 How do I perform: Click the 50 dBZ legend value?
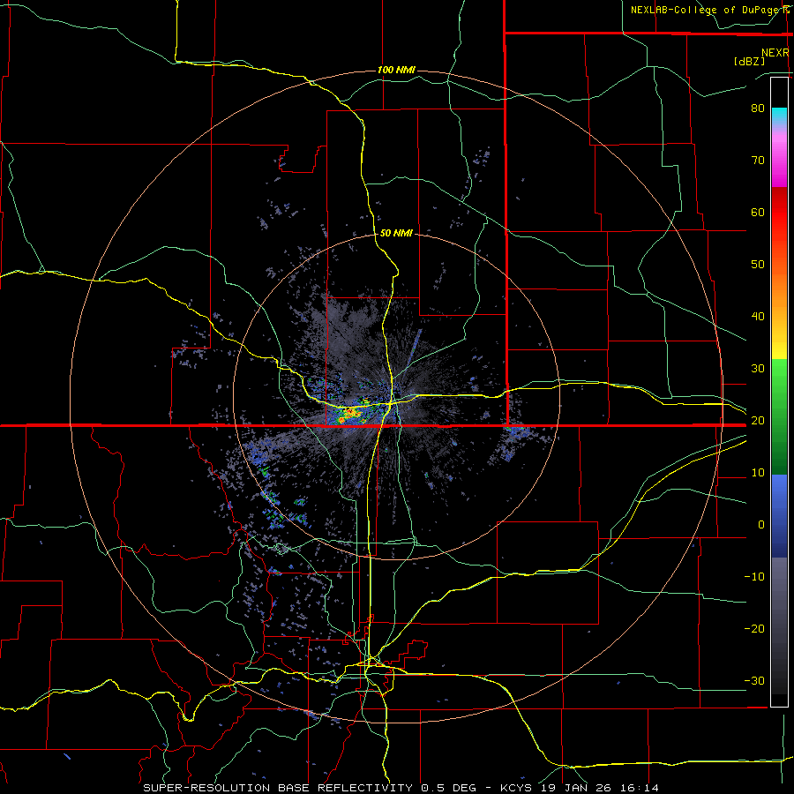click(x=758, y=265)
